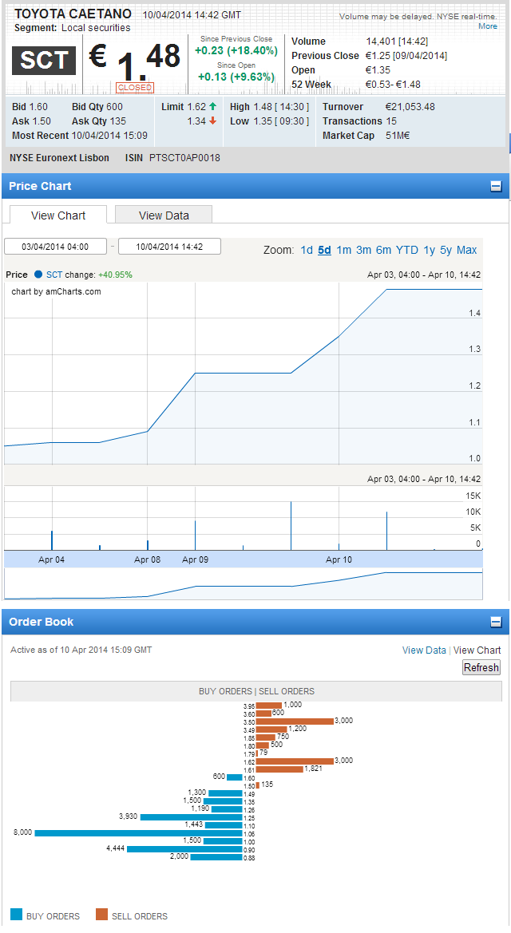Screen dimensions: 511x933
Task: Click the ISIN value PTSCT0AP0018
Action: point(184,158)
